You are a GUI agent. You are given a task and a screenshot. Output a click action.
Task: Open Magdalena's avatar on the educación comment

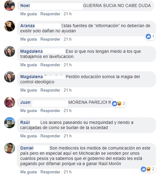[x=9, y=77]
